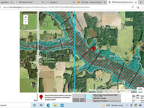
Task: Click 'Regulatory Floodway' legend text
Action: (100, 101)
